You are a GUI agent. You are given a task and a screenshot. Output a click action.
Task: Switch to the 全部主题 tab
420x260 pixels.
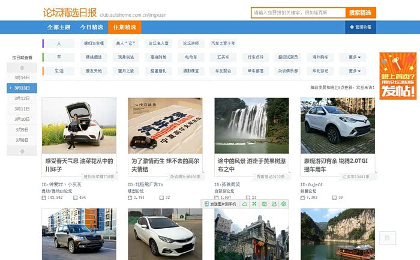point(59,27)
